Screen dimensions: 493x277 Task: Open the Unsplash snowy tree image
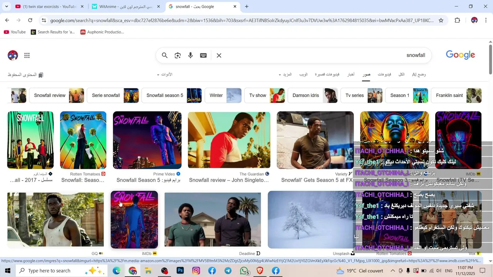(x=310, y=220)
